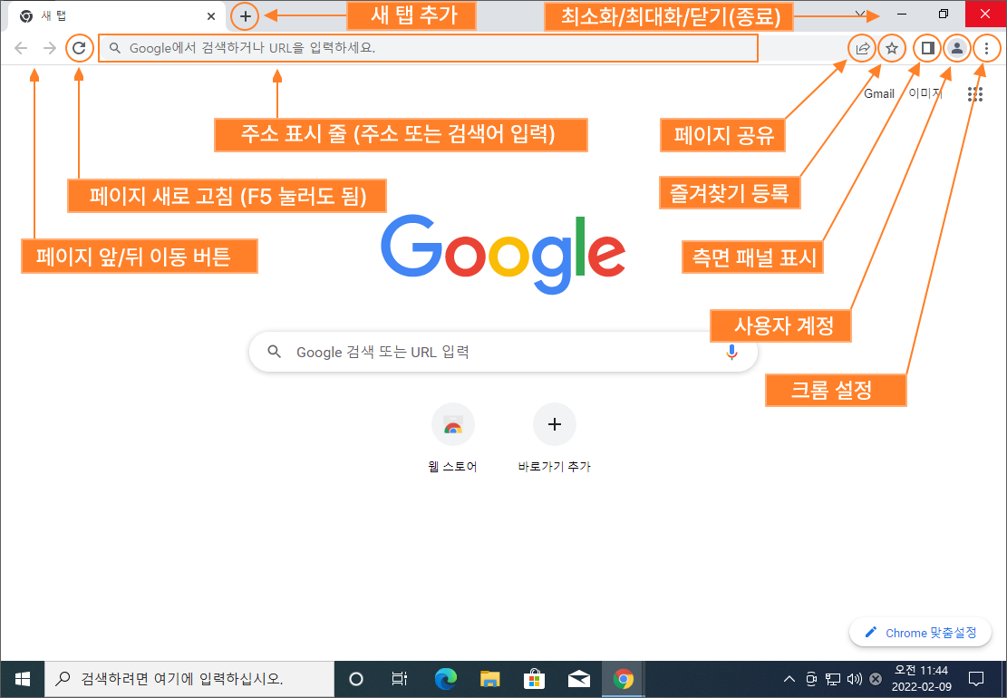The image size is (1007, 698).
Task: Click the taskbar clock showing 오전 11:44
Action: 922,679
